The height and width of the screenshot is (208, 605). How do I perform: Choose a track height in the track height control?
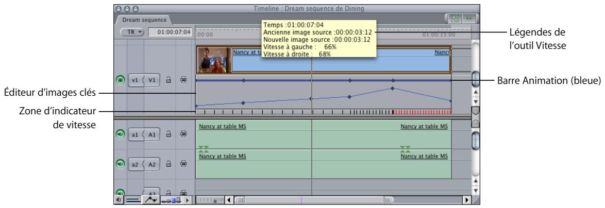(171, 200)
